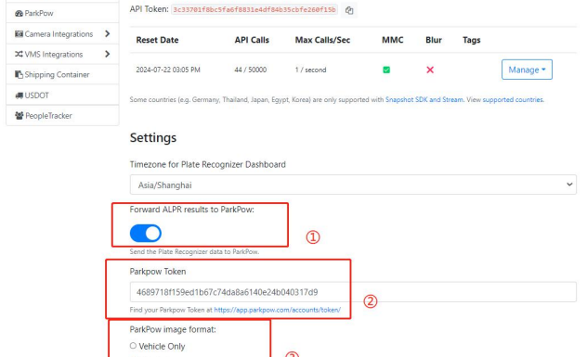Click the ParkPow sidebar icon
This screenshot has width=587, height=357.
(x=19, y=14)
